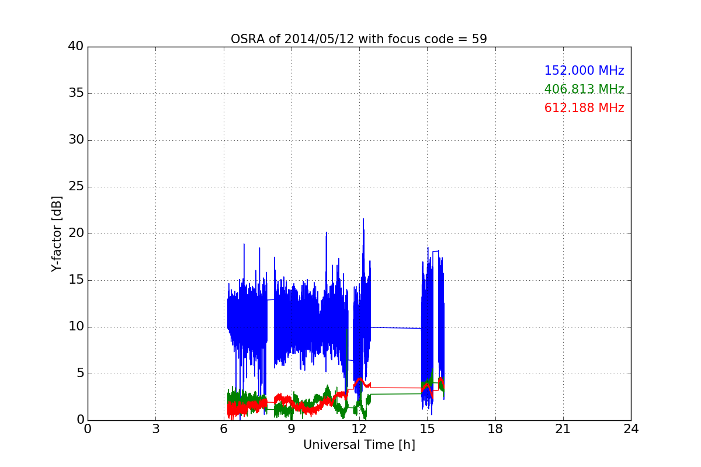Select the 152.000 MHz legend label

point(584,71)
